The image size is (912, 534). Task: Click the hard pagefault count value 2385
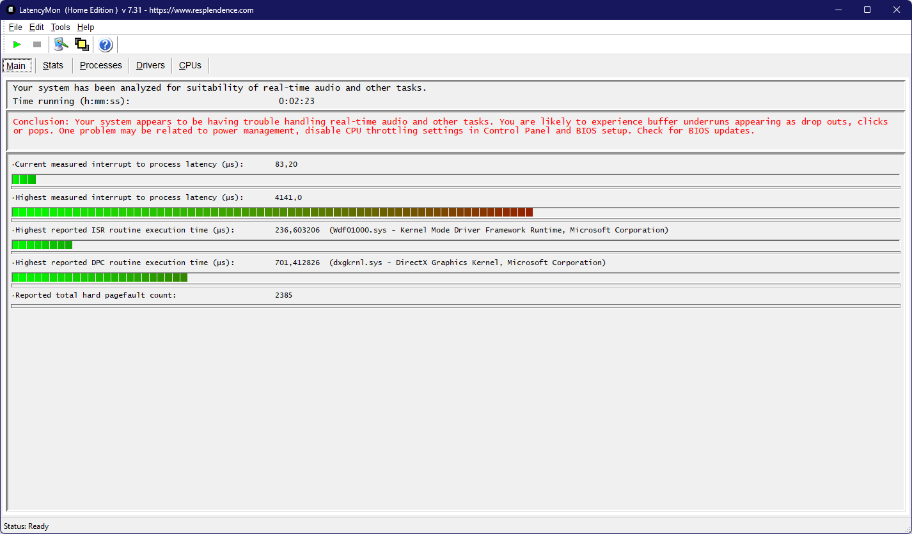click(283, 295)
